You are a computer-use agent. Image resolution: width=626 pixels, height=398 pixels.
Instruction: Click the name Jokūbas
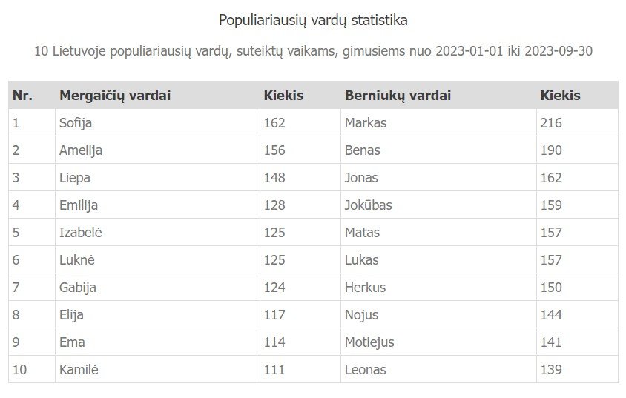tap(369, 205)
